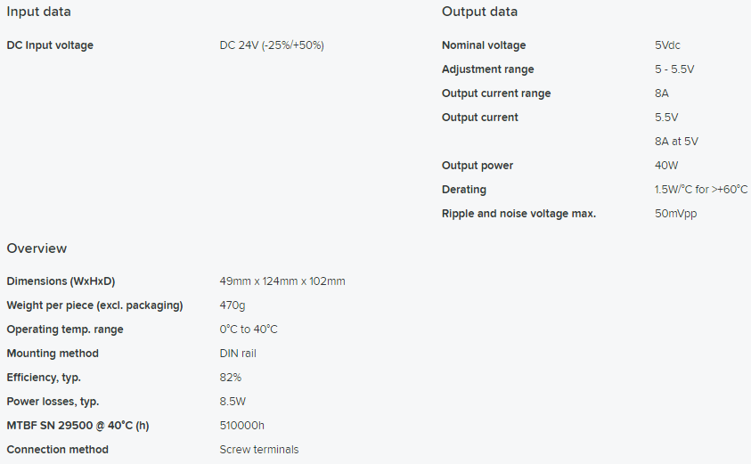Click the Overview section heading

tap(37, 248)
